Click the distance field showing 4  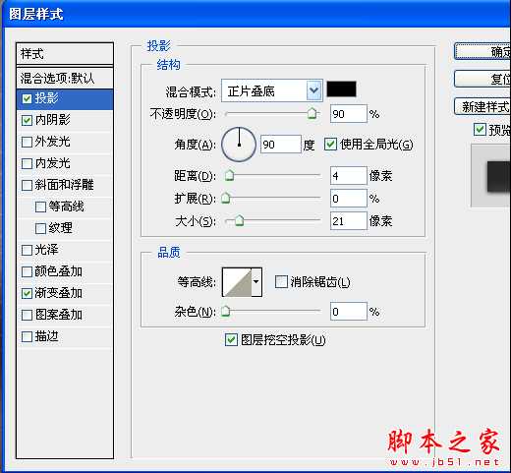(x=349, y=176)
